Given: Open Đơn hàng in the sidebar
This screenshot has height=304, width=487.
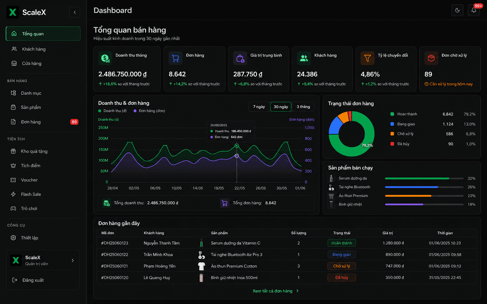Looking at the screenshot, I should pos(43,122).
